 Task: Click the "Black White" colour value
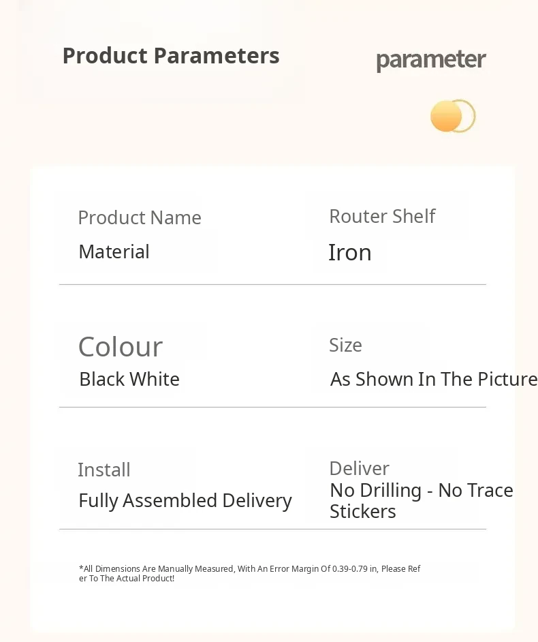129,380
